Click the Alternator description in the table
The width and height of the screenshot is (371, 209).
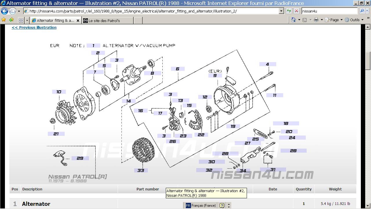[36, 204]
